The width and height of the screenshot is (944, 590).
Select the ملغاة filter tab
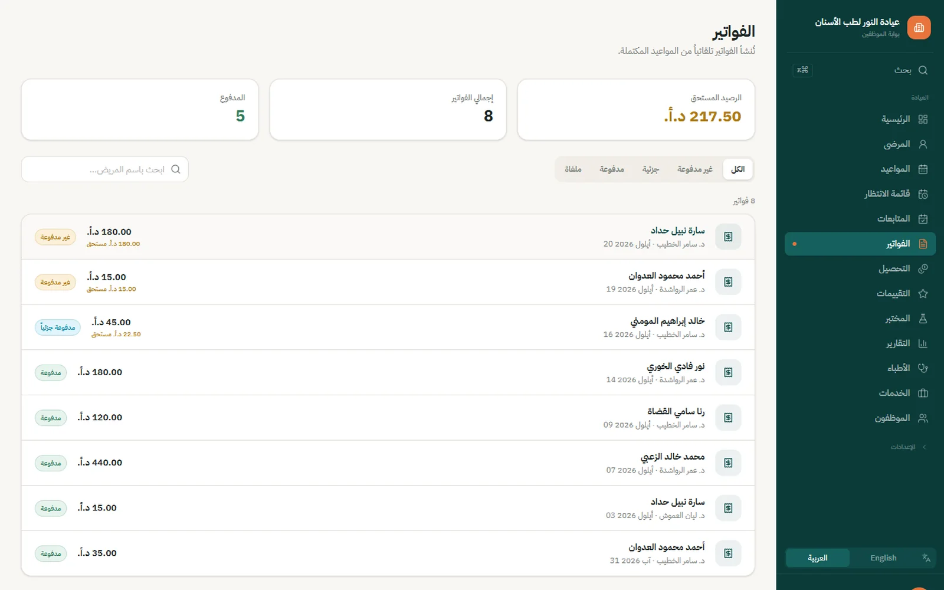point(573,169)
